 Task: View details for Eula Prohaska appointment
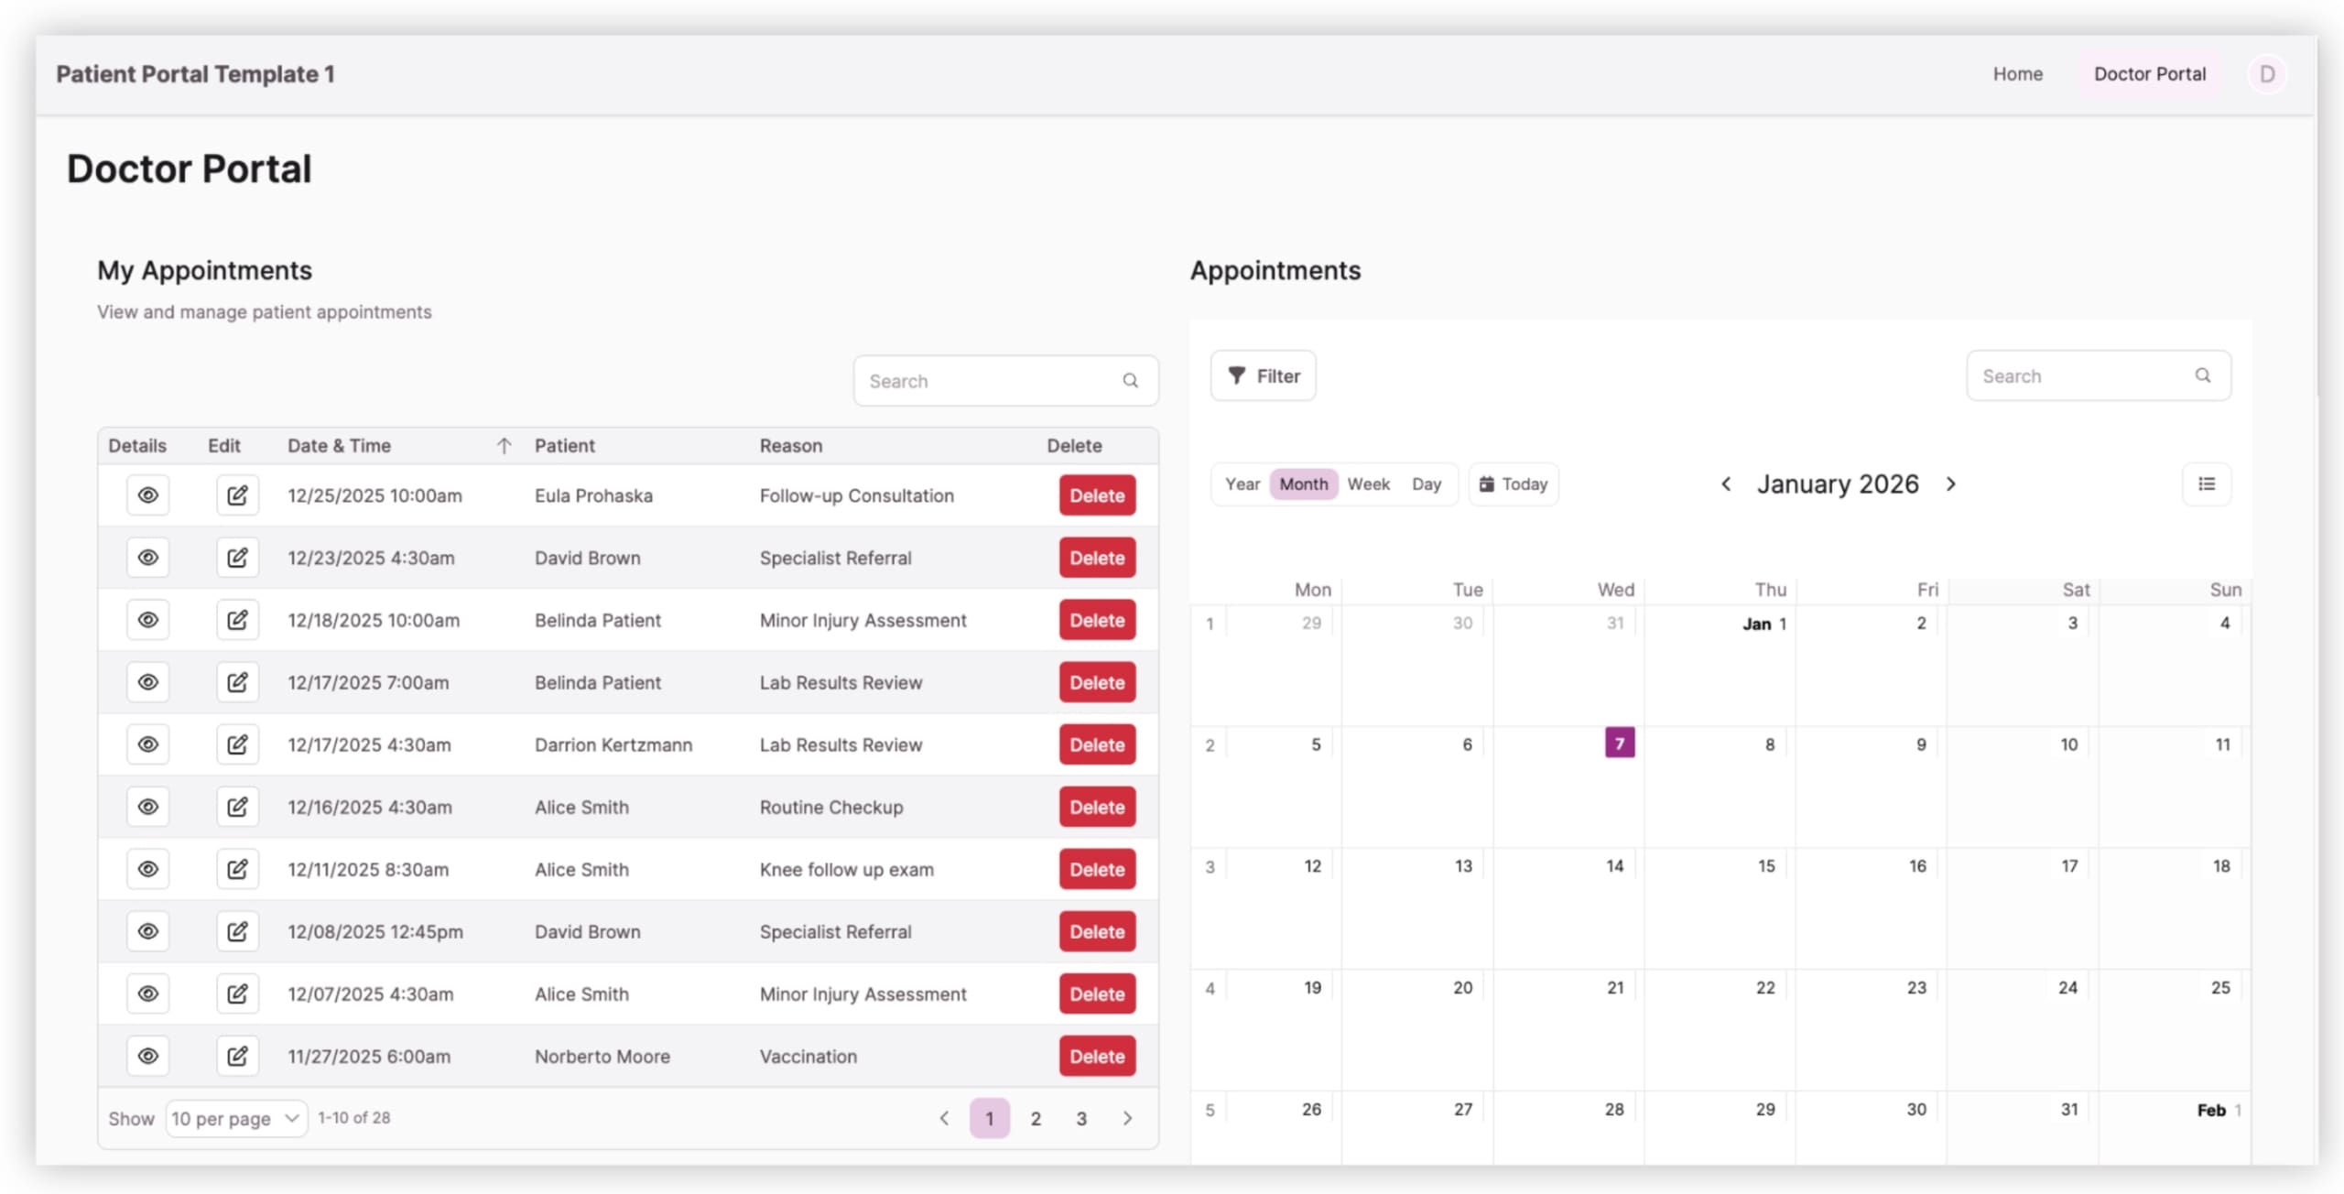pyautogui.click(x=147, y=495)
